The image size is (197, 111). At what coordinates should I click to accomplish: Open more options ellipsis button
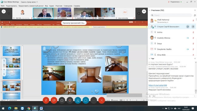[x=94, y=100]
